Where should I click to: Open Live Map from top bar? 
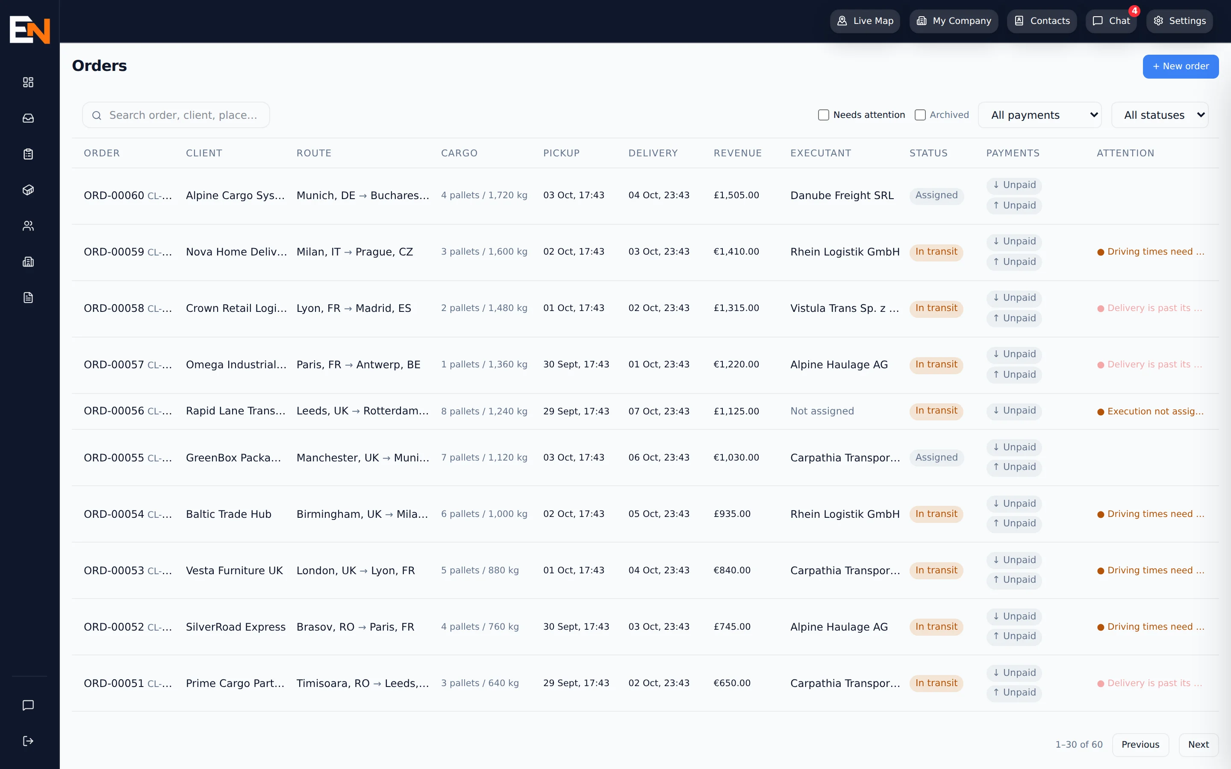tap(865, 21)
